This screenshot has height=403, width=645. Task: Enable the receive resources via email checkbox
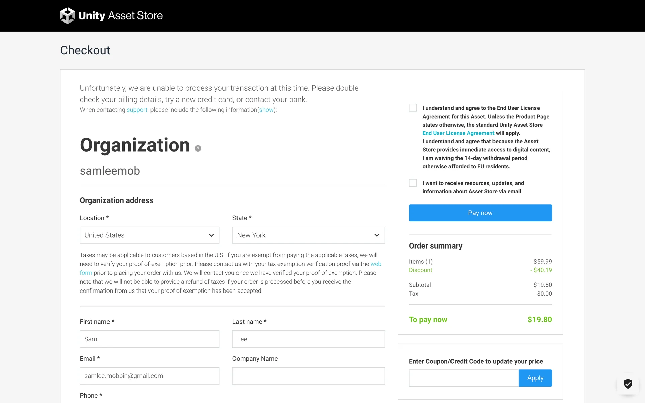pos(413,183)
